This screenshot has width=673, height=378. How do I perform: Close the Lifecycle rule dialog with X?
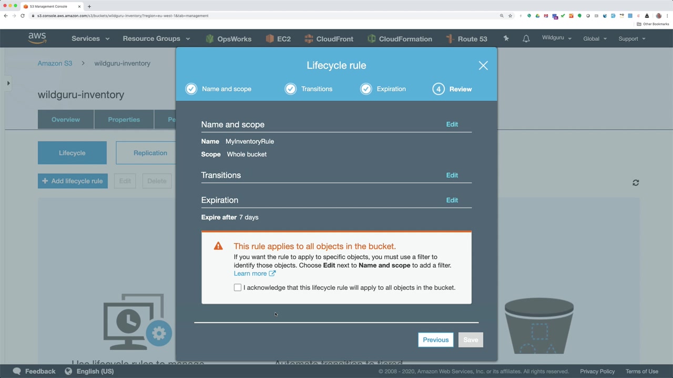[x=483, y=66]
